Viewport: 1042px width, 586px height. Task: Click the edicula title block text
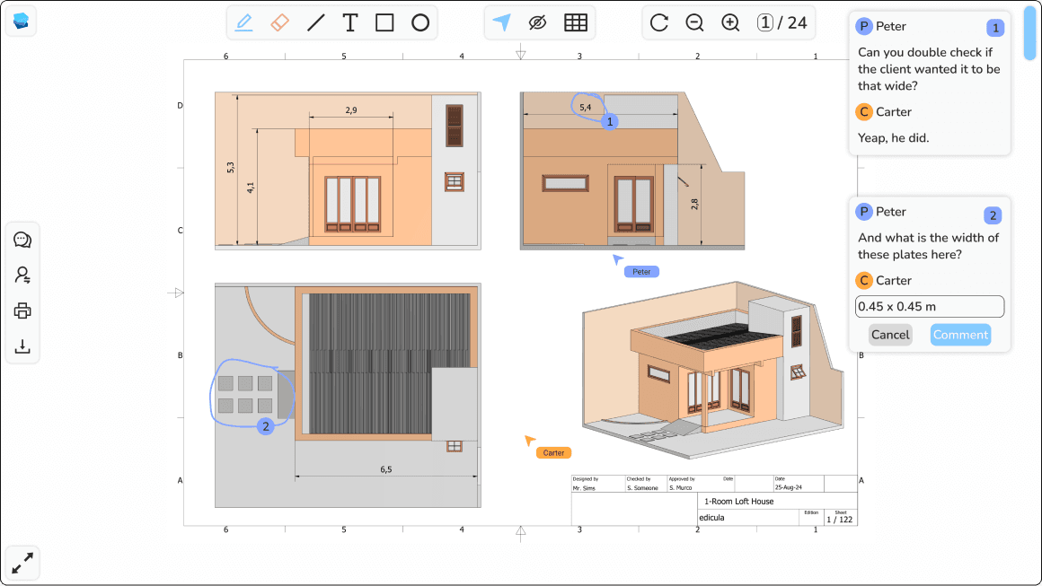711,518
